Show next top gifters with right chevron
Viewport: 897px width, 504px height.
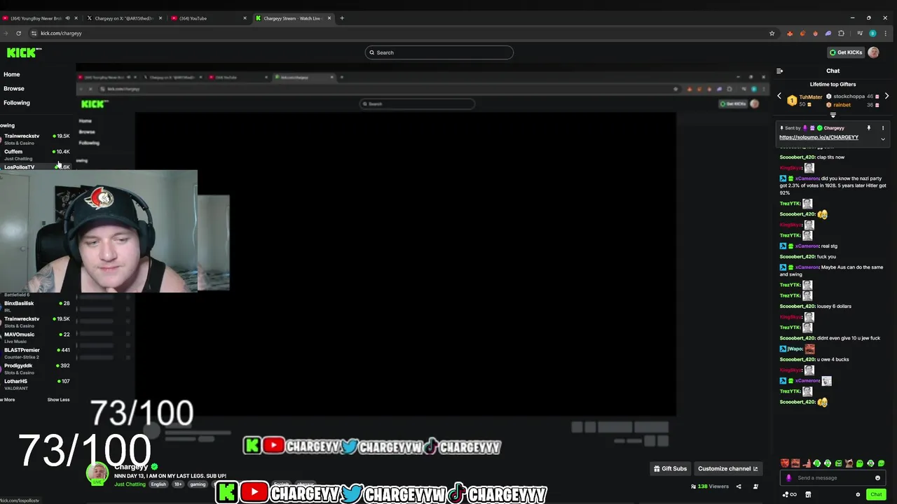[886, 97]
